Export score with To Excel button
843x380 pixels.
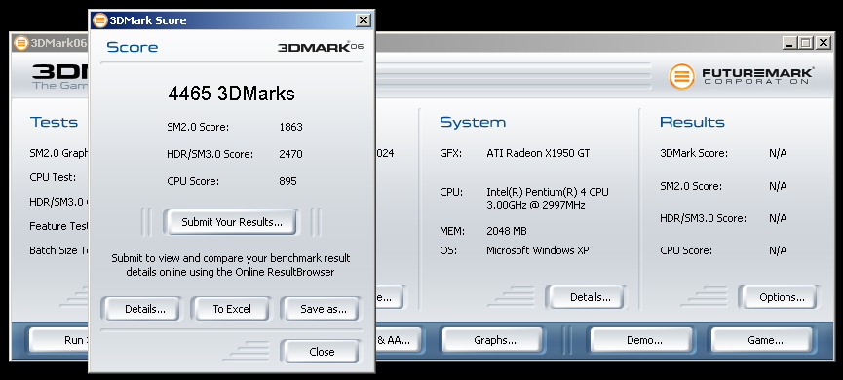point(232,309)
